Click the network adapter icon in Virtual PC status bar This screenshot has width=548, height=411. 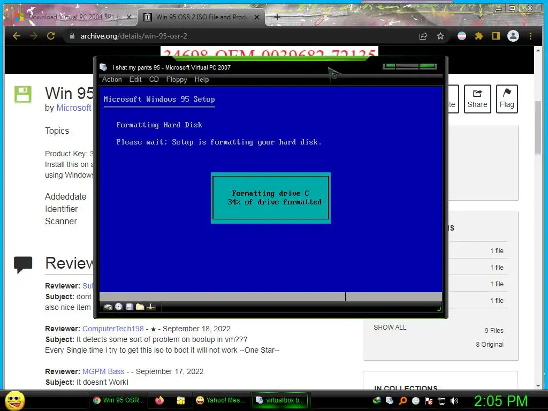click(150, 307)
